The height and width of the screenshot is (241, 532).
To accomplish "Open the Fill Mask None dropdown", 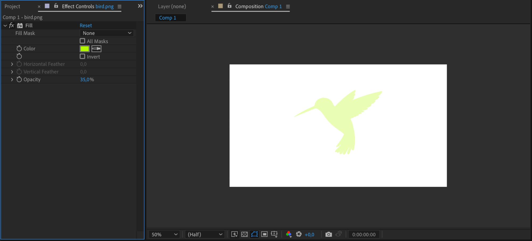I will 107,33.
